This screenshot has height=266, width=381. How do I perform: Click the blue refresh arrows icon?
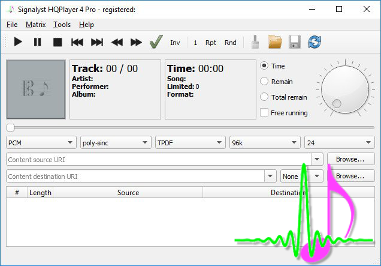click(315, 42)
